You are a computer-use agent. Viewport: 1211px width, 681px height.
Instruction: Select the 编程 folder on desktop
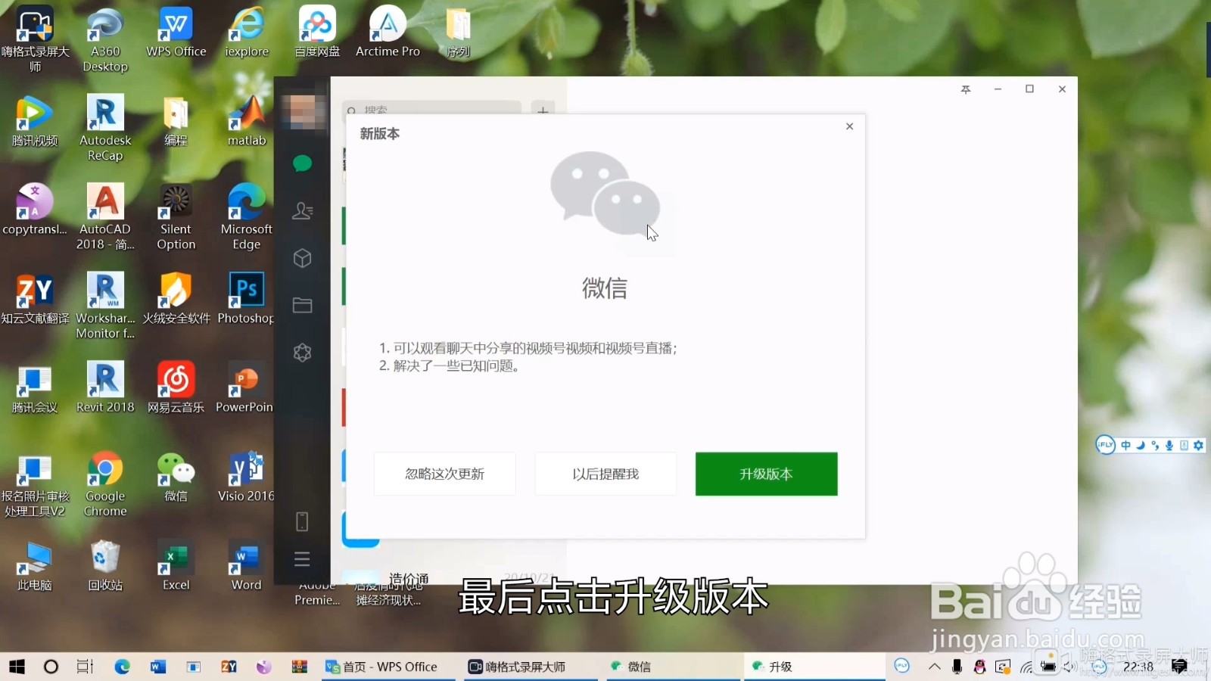[x=176, y=121]
